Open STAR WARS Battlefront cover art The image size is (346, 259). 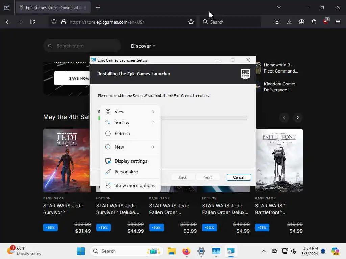[279, 161]
